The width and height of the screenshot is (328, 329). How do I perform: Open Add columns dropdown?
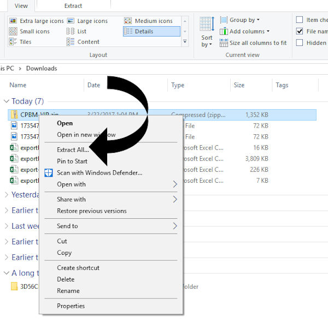pyautogui.click(x=244, y=32)
